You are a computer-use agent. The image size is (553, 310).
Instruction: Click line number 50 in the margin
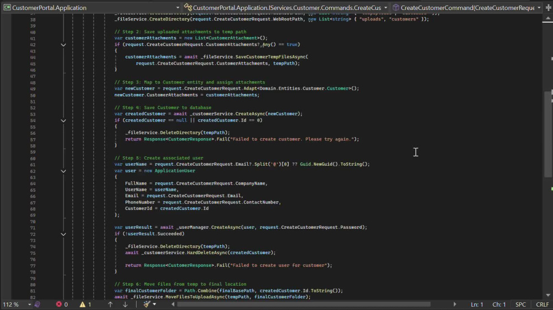33,95
